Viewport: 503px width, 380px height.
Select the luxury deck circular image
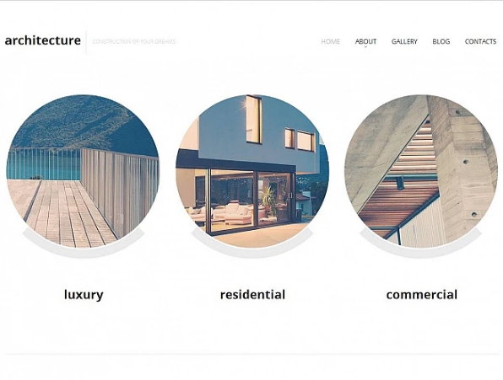point(83,171)
